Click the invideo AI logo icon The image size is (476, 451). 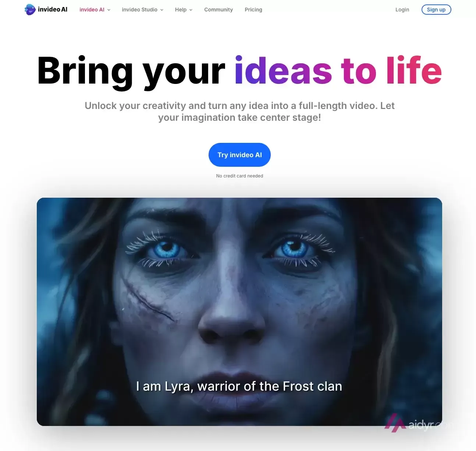(30, 10)
